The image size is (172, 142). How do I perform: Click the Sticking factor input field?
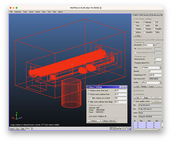click(158, 59)
